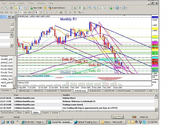Open the Insert menu

12,3
